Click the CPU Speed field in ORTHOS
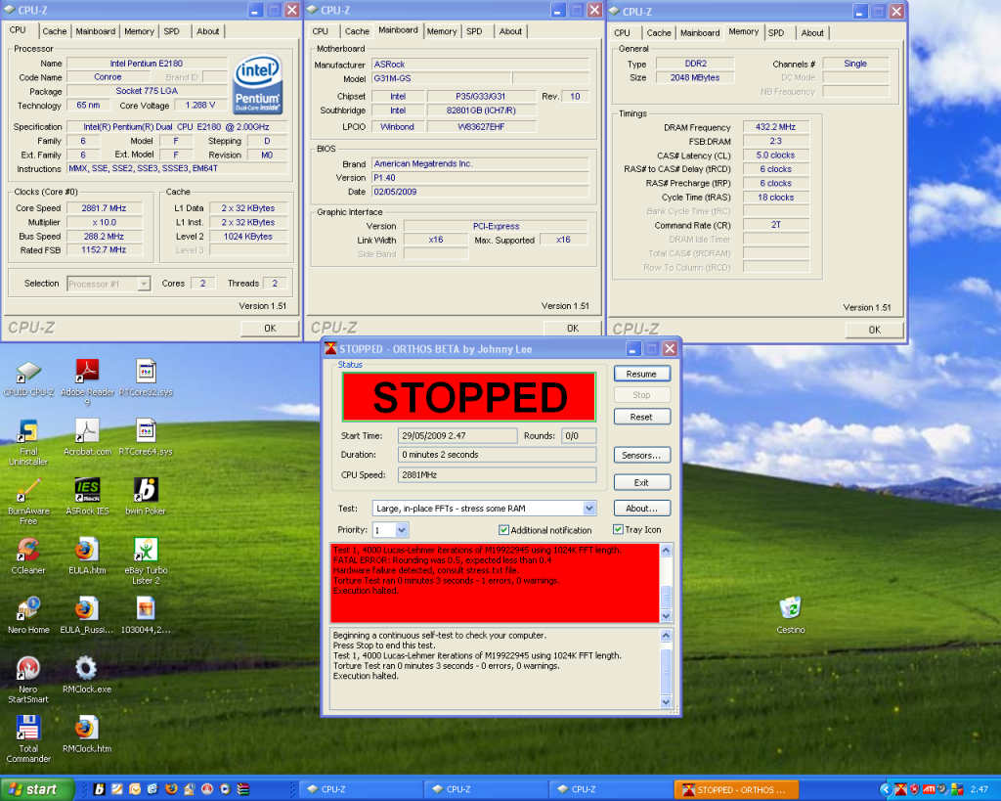 (497, 474)
